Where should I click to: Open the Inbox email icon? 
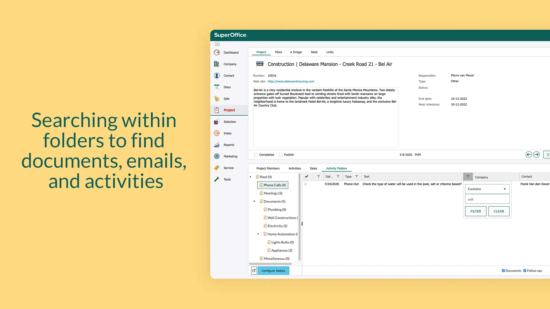click(x=217, y=133)
